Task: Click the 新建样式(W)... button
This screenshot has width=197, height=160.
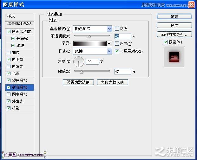Action: point(174,34)
